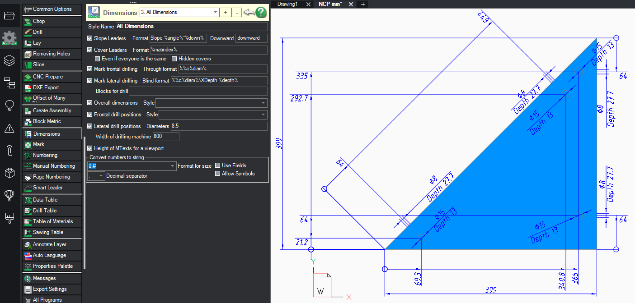Switch to the NCP mm* tab
The height and width of the screenshot is (303, 635).
click(330, 4)
